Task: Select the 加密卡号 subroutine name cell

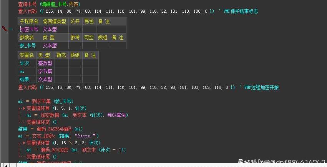Action: coord(30,29)
